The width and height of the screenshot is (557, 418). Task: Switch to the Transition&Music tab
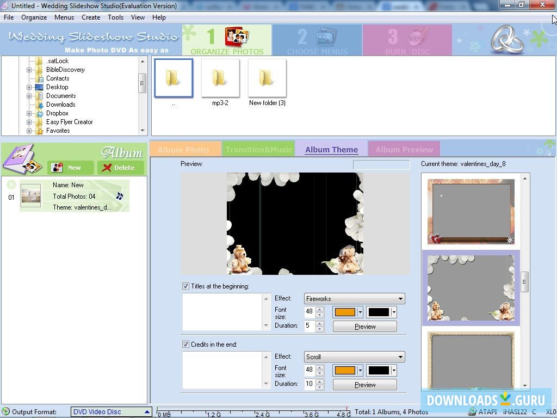pyautogui.click(x=258, y=149)
